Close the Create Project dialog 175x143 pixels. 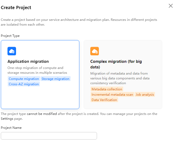point(171,6)
